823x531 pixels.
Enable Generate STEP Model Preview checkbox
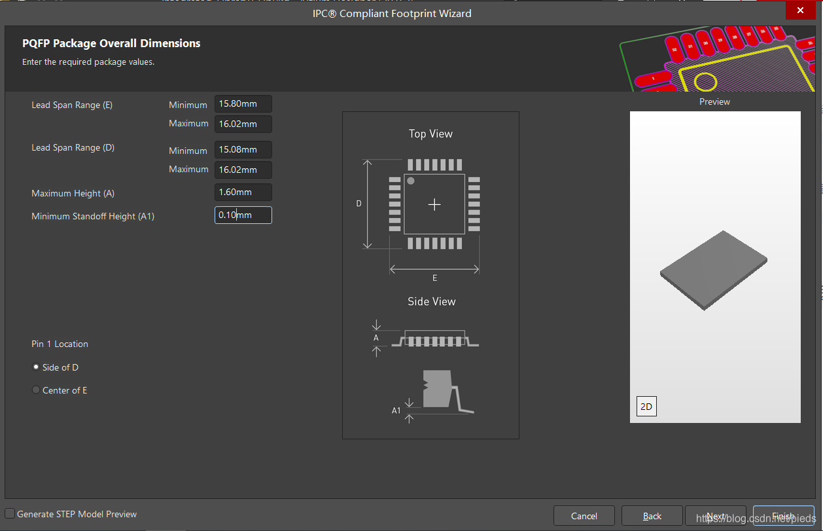tap(10, 514)
